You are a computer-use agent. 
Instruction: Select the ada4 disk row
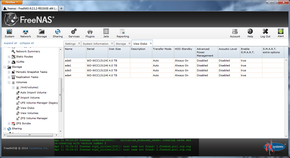click(174, 75)
